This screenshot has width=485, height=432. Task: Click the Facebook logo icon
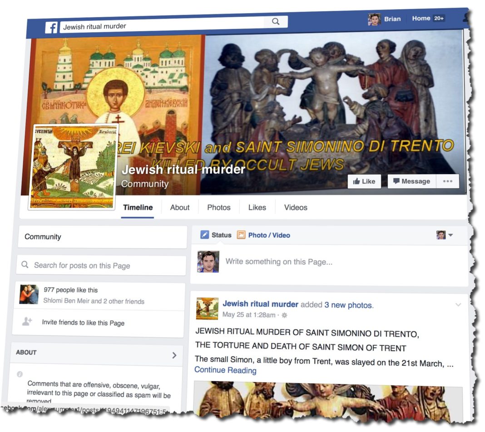pyautogui.click(x=51, y=28)
